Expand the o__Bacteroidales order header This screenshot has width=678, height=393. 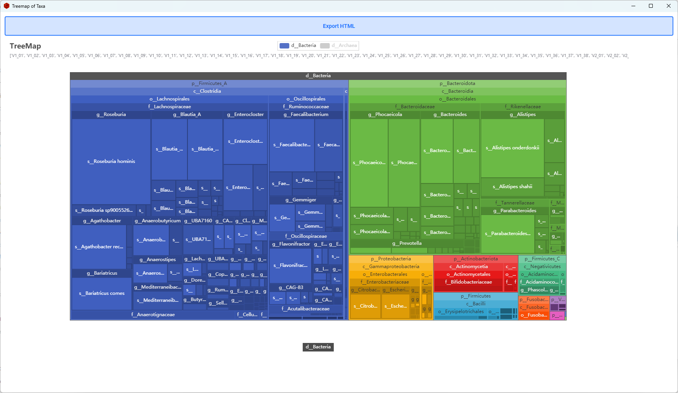(x=458, y=99)
